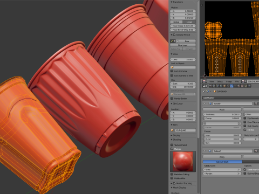The width and height of the screenshot is (259, 194).
Task: Open the Texture properties tab icon
Action: (x=242, y=86)
